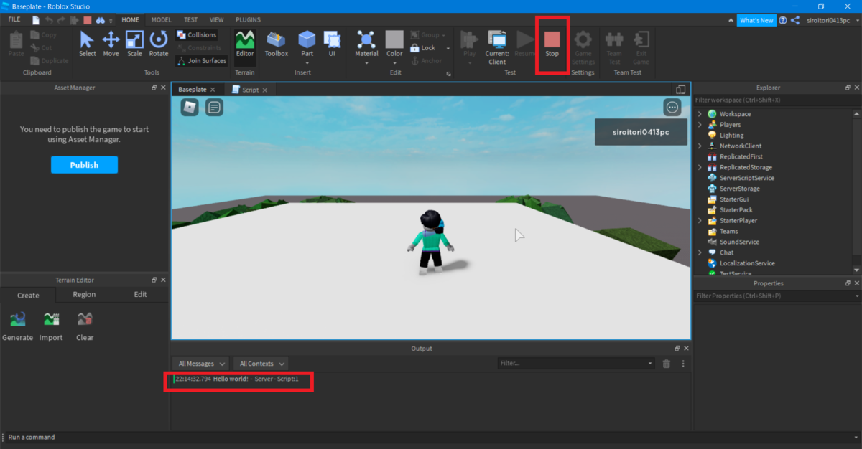The height and width of the screenshot is (449, 862).
Task: Stop the running test
Action: click(552, 43)
